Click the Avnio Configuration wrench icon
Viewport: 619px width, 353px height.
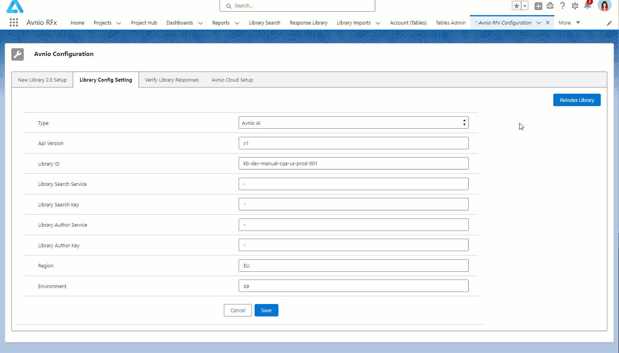(18, 54)
